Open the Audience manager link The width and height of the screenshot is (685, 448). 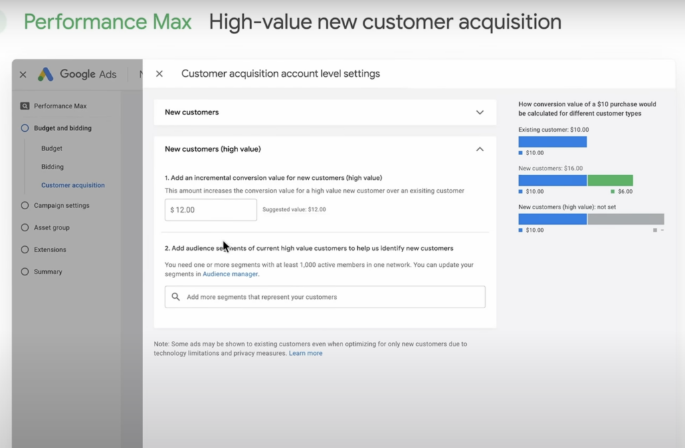[x=230, y=274]
